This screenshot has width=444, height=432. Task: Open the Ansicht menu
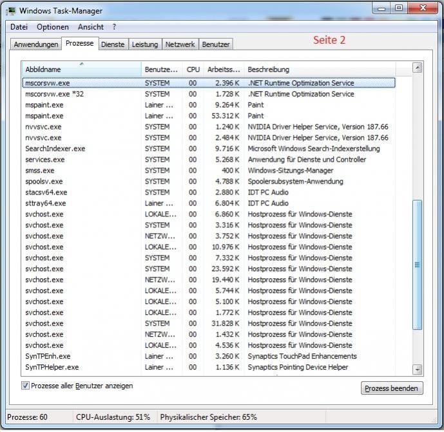tap(91, 27)
